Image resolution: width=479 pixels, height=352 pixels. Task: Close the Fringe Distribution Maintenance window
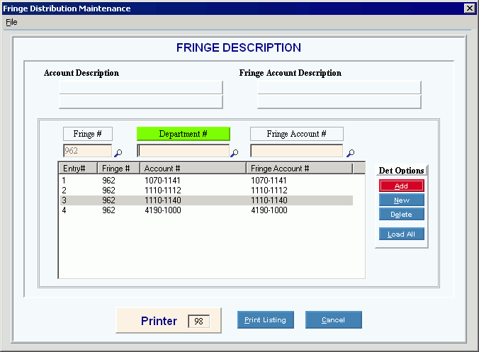pos(469,8)
